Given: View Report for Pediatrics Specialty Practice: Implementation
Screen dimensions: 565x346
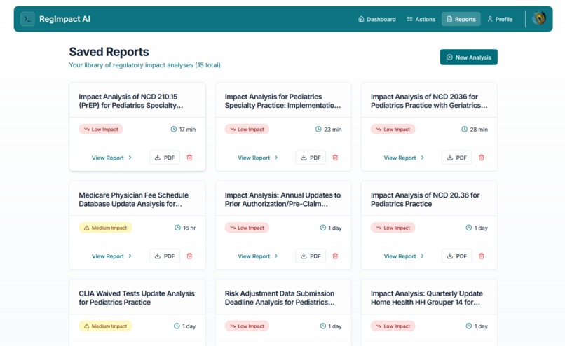Looking at the screenshot, I should 258,158.
